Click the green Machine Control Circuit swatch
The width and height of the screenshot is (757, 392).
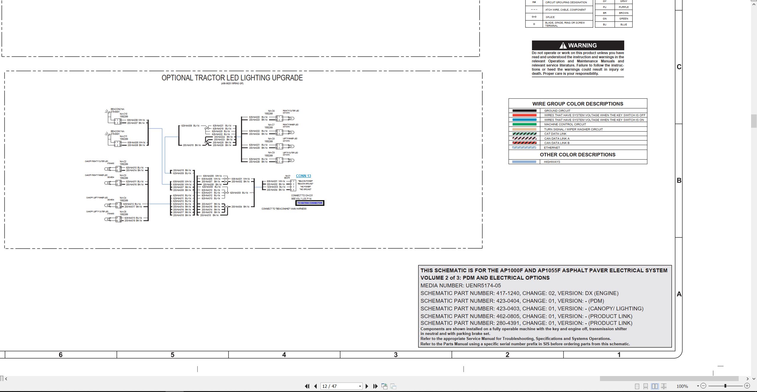point(524,124)
